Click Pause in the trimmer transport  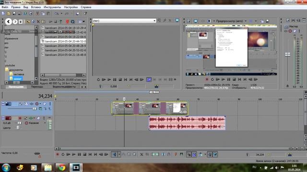[x=115, y=80]
